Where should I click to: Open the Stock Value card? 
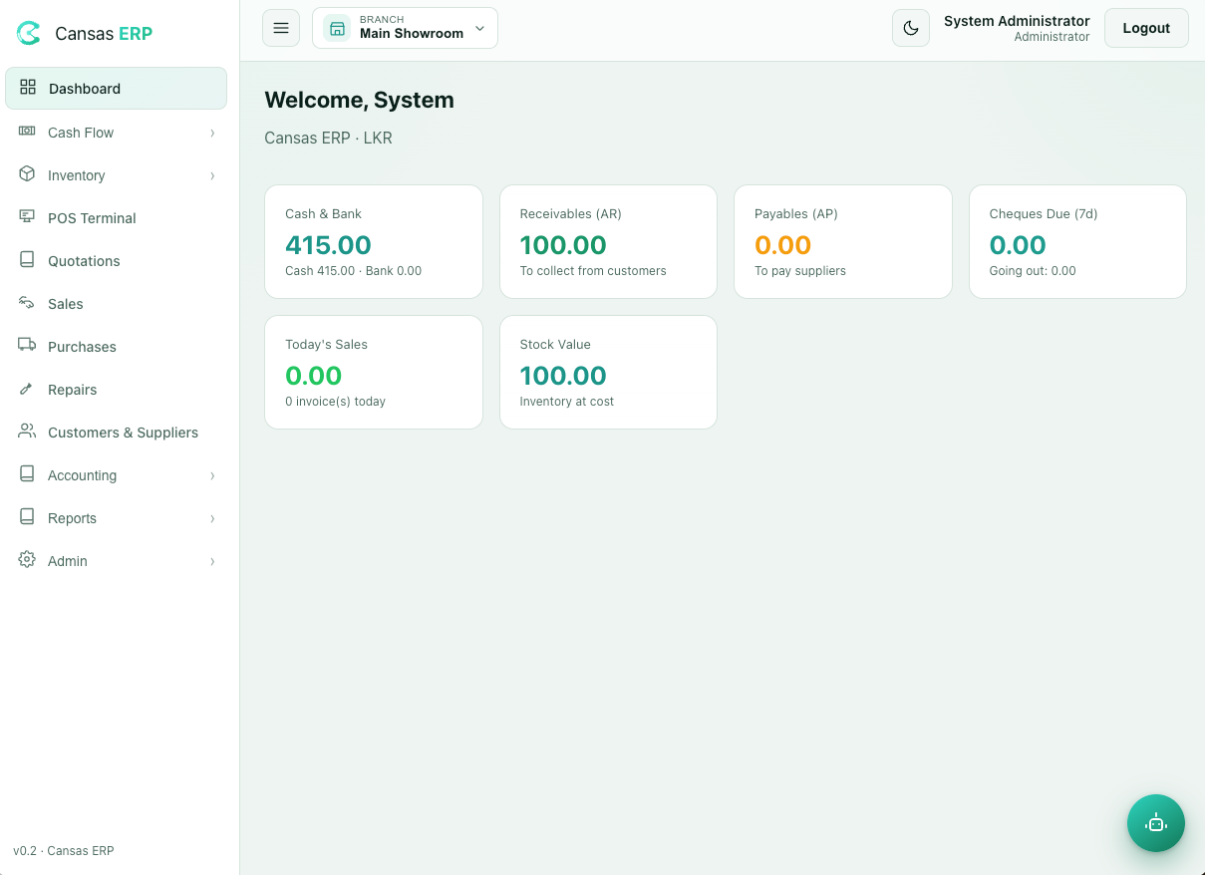coord(608,372)
